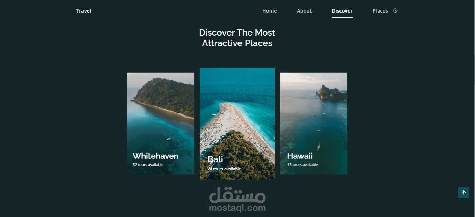Navigate to Places in the navbar
The height and width of the screenshot is (217, 475).
click(x=380, y=11)
